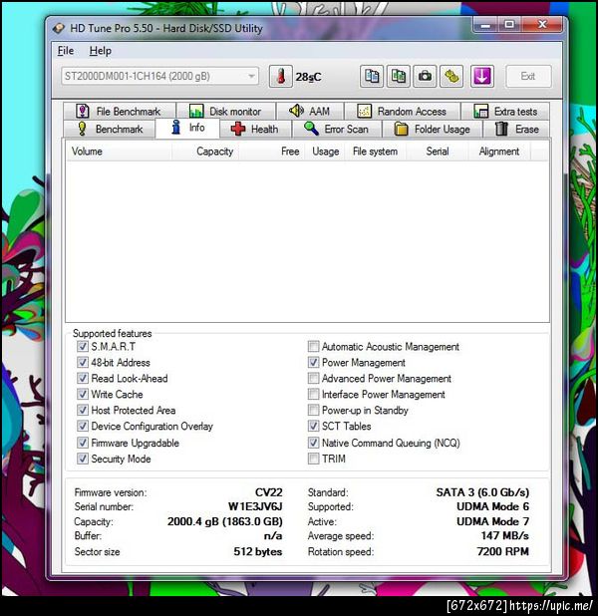Image resolution: width=598 pixels, height=616 pixels.
Task: Click the copy screenshot to clipboard icon
Action: point(398,76)
